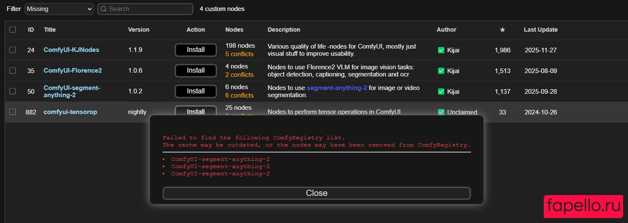This screenshot has height=223, width=628.
Task: View the 5 conflicts for KJNodes
Action: [x=239, y=54]
